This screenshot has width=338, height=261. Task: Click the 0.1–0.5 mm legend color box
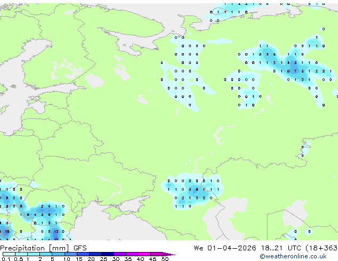click(9, 254)
